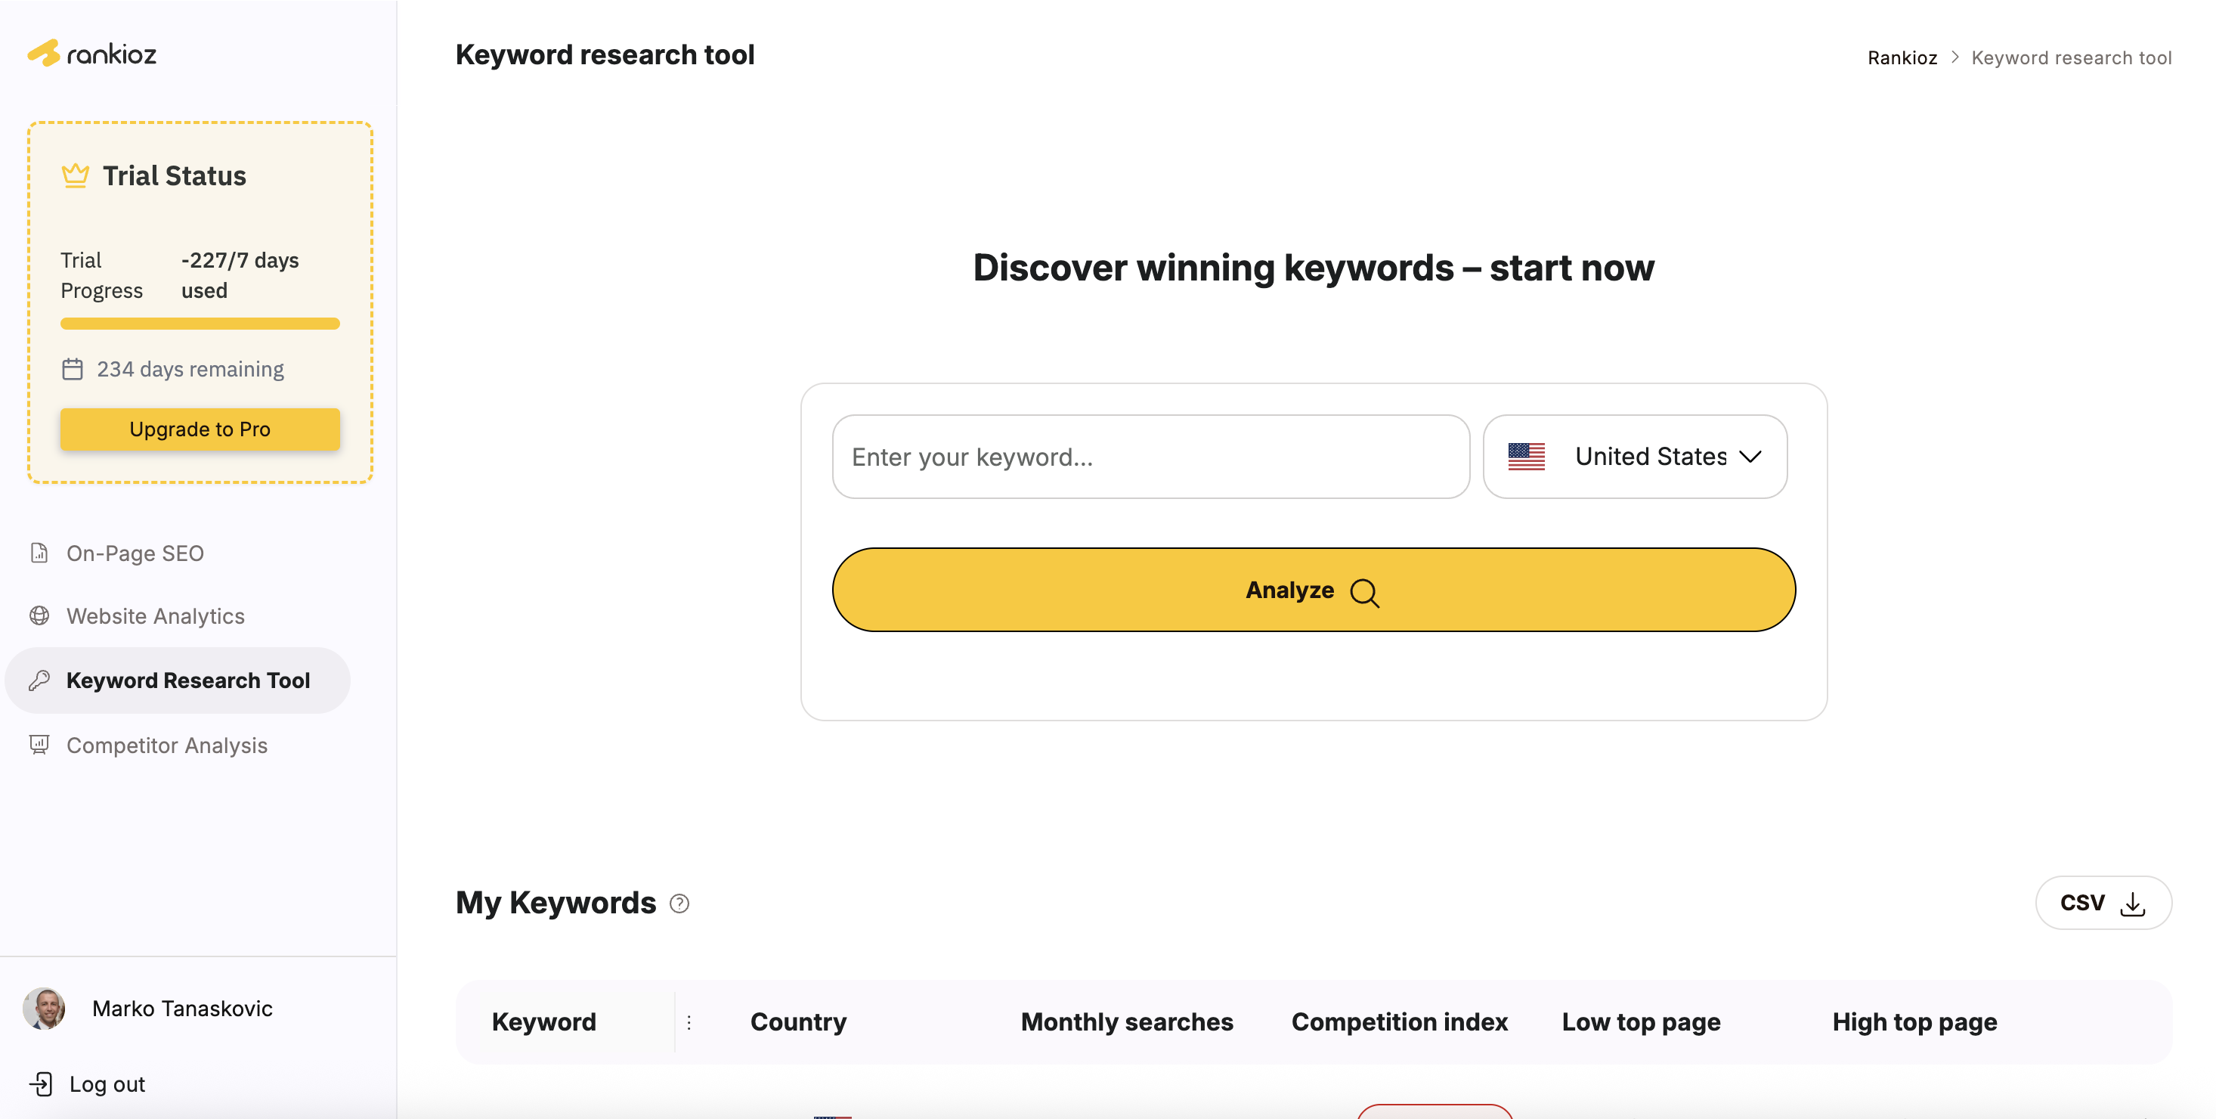The image size is (2216, 1119).
Task: Click the Log out door icon
Action: [42, 1083]
